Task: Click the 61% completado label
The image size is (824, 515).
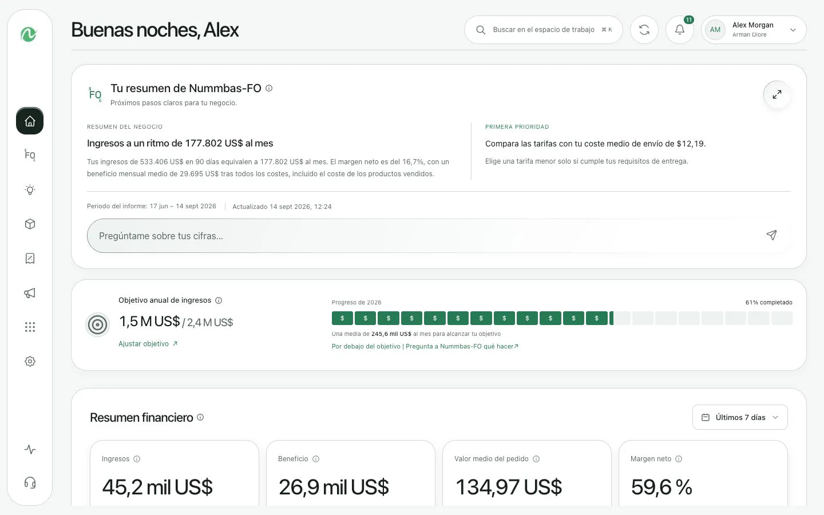Action: tap(768, 303)
